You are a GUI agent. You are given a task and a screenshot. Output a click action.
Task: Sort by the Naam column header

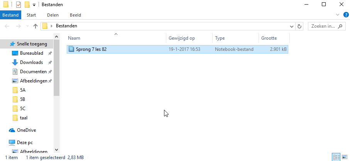point(117,38)
